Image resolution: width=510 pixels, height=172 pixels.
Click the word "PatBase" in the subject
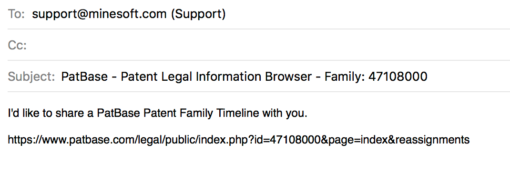point(84,76)
